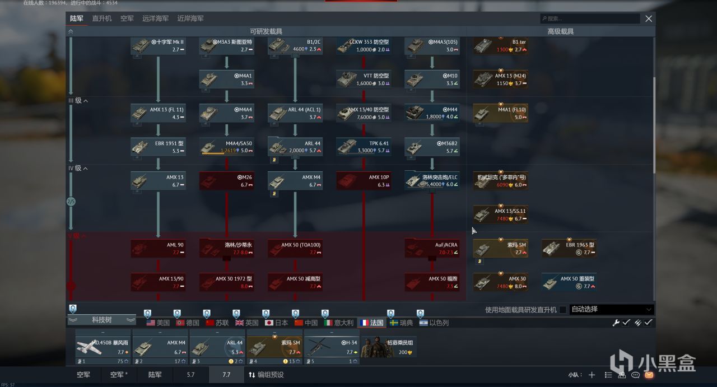
Task: Collapse the V 级 rank section
Action: (77, 236)
